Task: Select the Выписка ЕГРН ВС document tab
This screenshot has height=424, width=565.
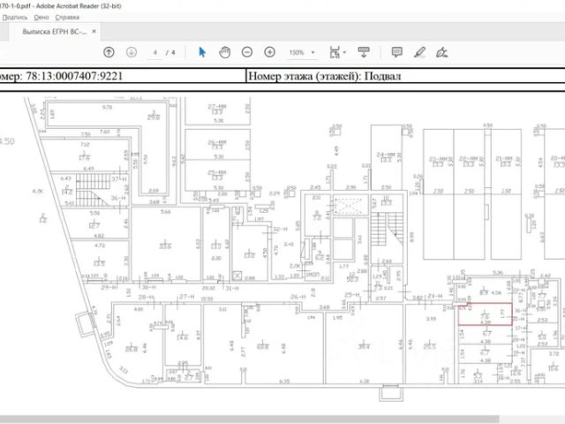Action: (55, 32)
